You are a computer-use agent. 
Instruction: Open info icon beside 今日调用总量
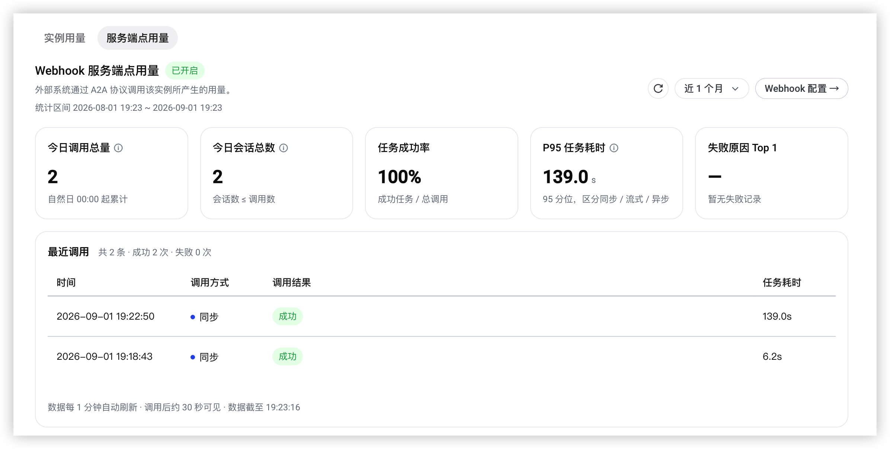click(x=118, y=148)
